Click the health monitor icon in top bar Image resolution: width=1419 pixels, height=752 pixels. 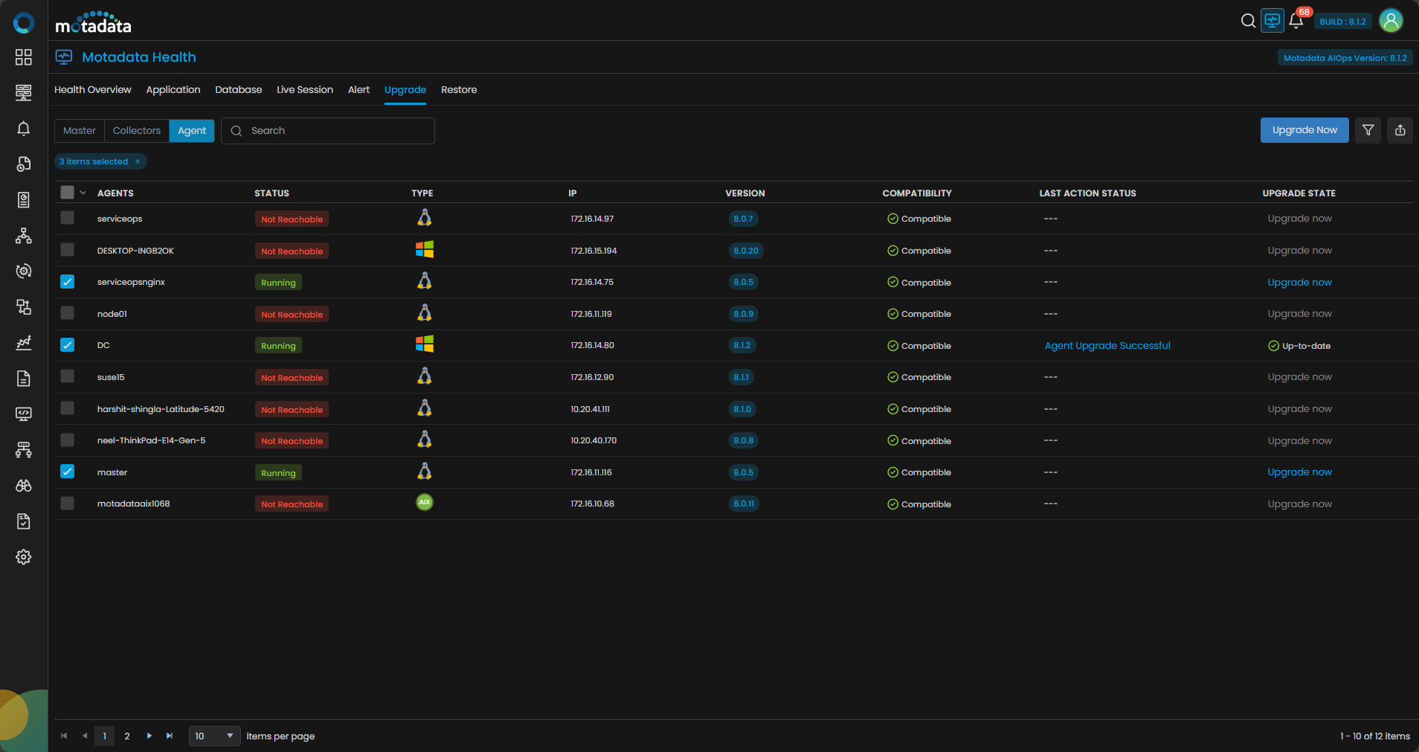click(1272, 21)
